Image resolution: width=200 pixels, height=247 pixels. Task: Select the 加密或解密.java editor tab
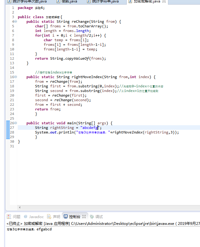(x=147, y=2)
